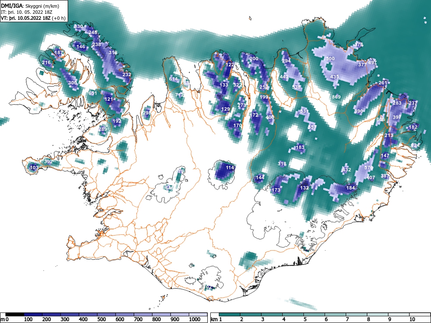The image size is (431, 323).
Task: Click the visibility value 712 on the map
Action: point(179,95)
